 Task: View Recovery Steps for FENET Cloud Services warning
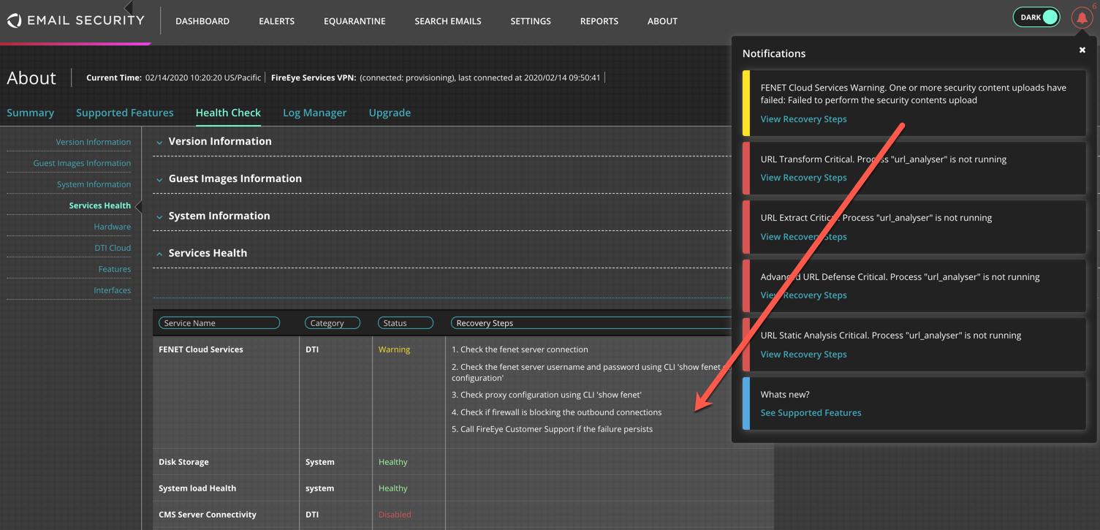click(803, 119)
